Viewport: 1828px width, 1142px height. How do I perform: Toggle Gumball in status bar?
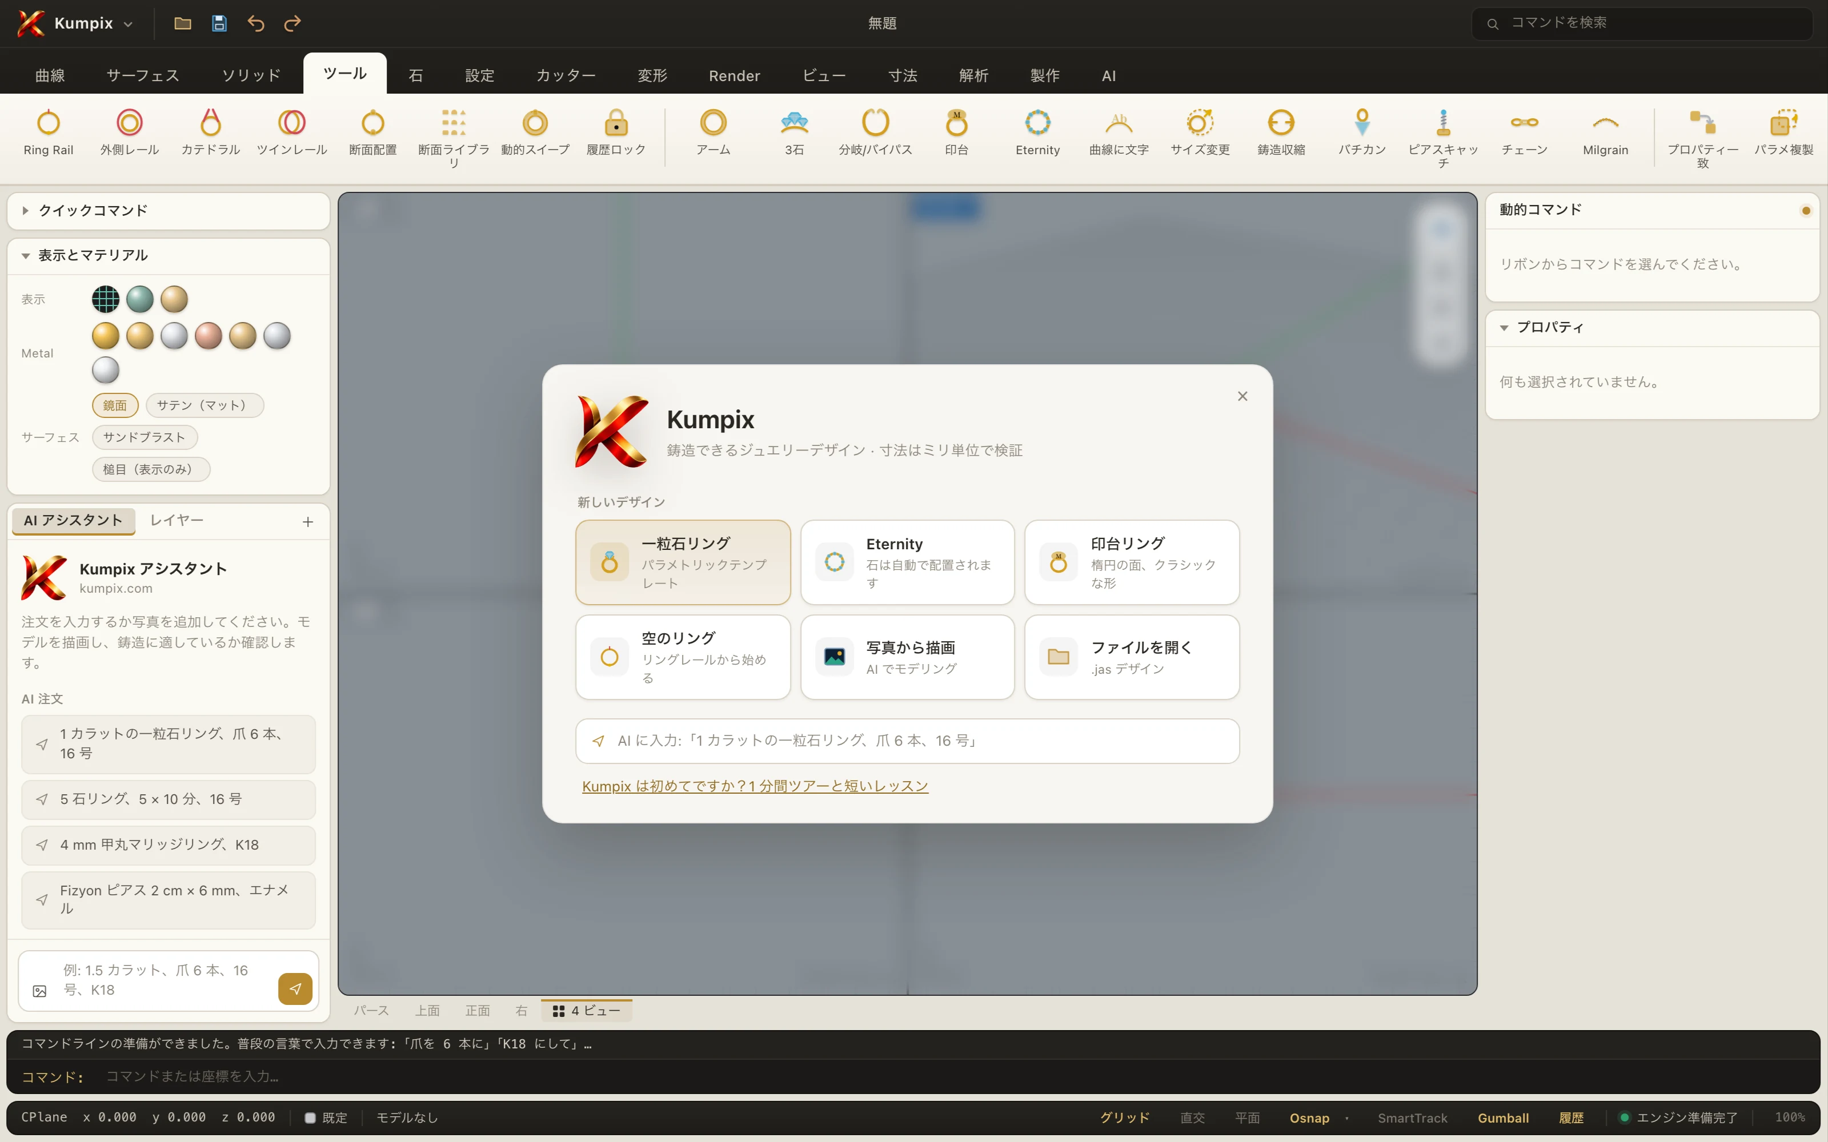tap(1503, 1117)
